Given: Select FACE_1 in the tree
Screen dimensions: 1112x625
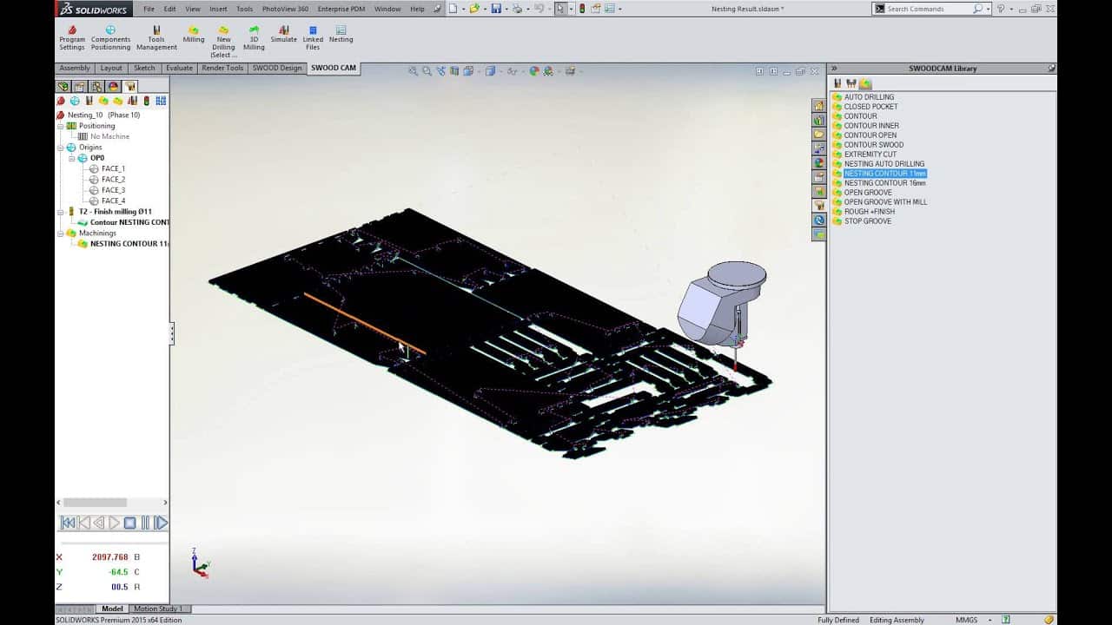Looking at the screenshot, I should (113, 168).
